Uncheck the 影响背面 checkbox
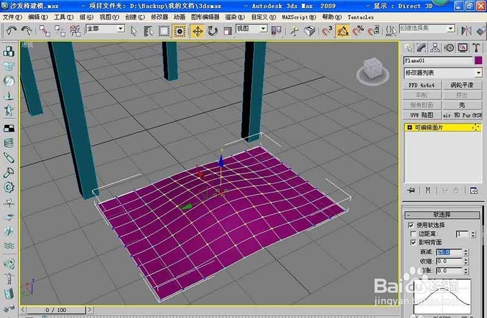 click(413, 242)
